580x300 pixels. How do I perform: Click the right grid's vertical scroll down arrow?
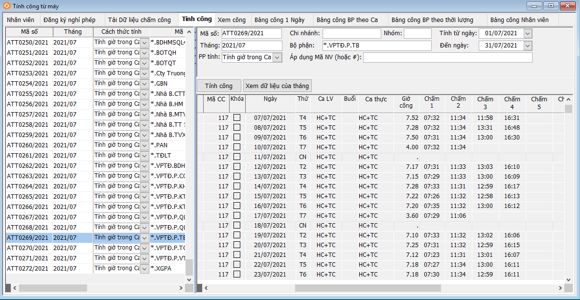(568, 279)
